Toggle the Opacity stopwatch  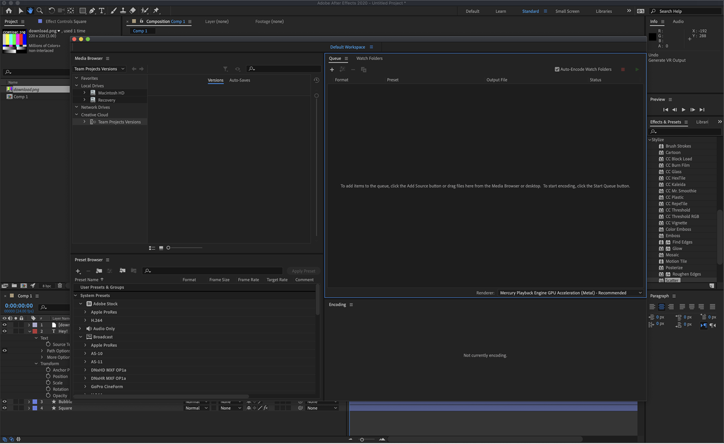(x=48, y=395)
